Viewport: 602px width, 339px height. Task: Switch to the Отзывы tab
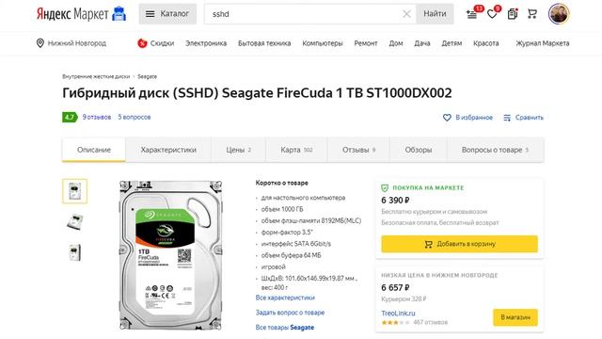point(358,150)
